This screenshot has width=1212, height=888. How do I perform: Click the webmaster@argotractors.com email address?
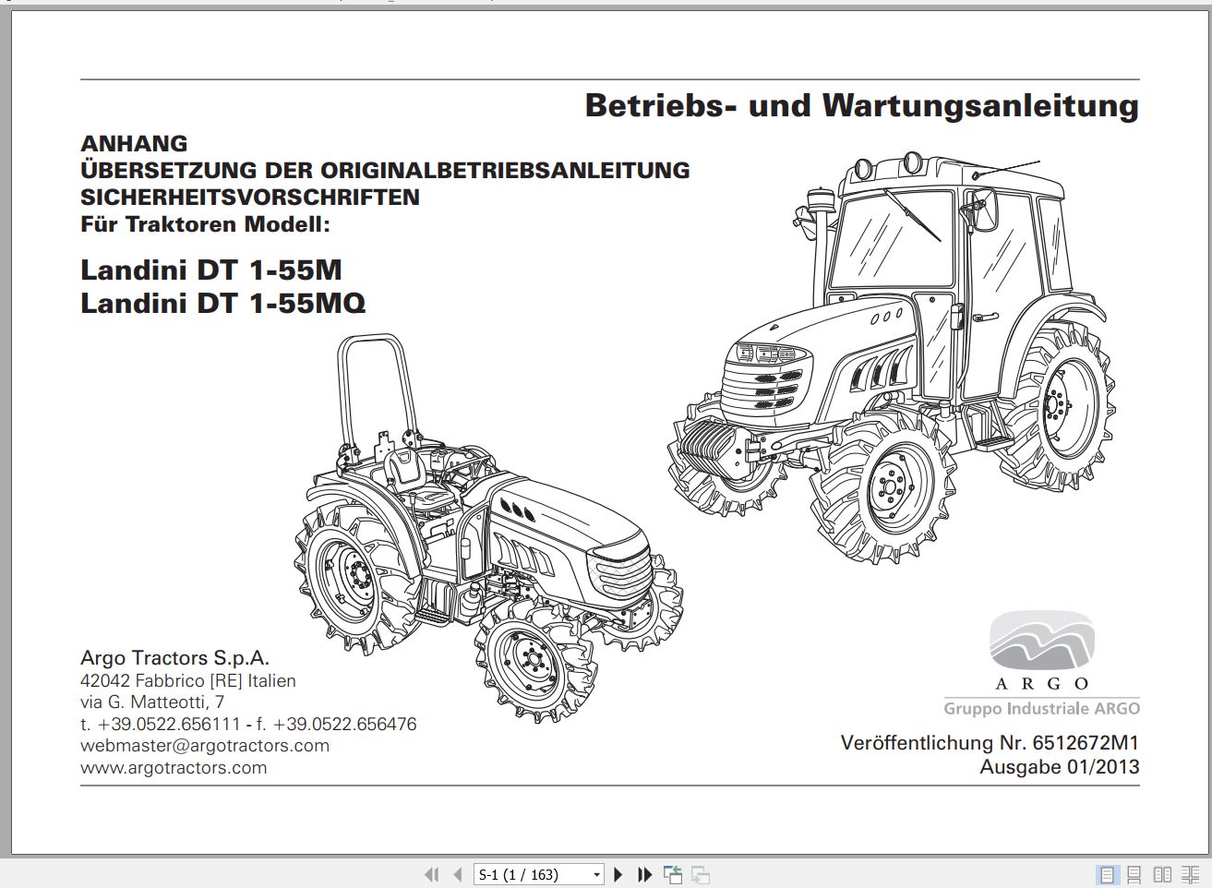[x=205, y=745]
